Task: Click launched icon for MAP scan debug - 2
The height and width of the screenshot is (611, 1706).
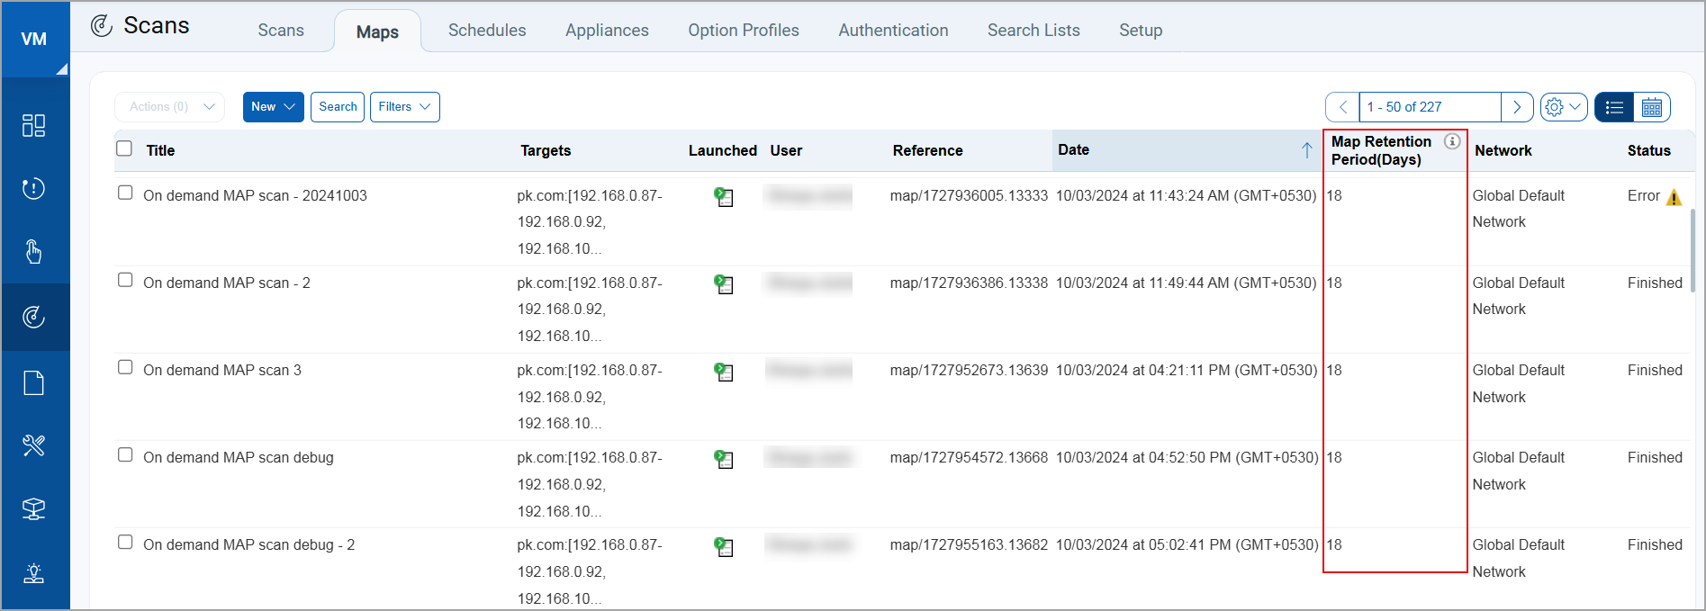Action: 723,546
